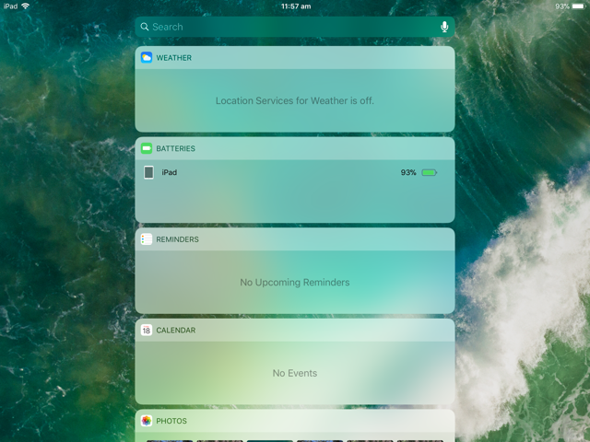Tap the iPad device icon in Batteries
This screenshot has height=442, width=590.
point(148,172)
